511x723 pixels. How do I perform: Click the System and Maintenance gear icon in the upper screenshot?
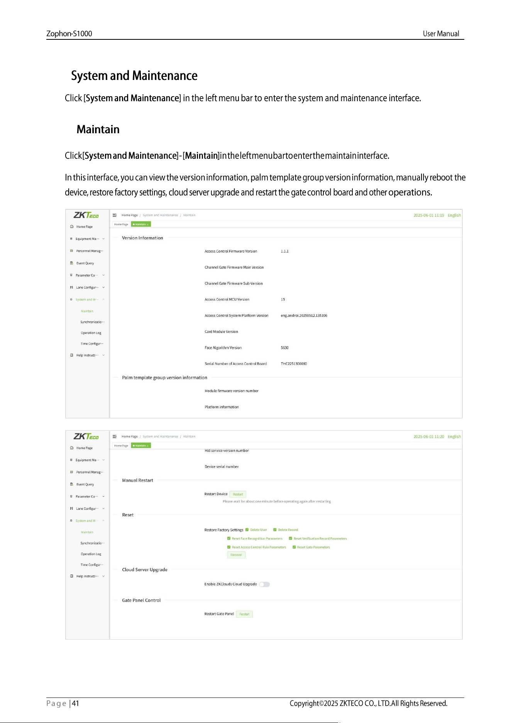pyautogui.click(x=71, y=299)
